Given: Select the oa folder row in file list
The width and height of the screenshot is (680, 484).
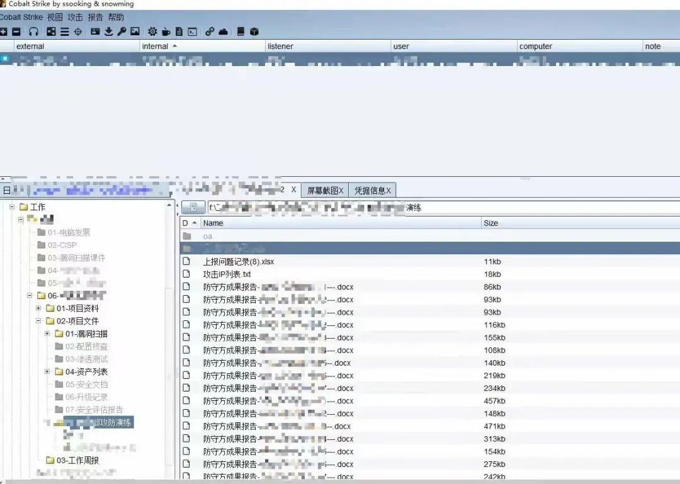Looking at the screenshot, I should (x=430, y=237).
